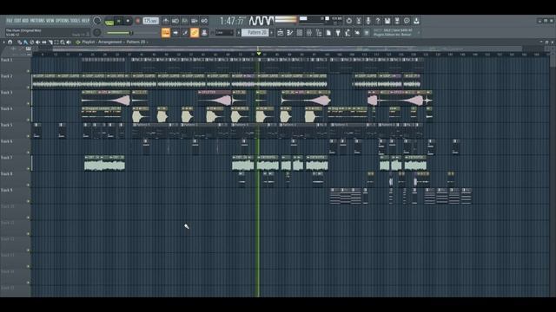Open the OPTIONS menu
This screenshot has width=556, height=312.
[x=63, y=21]
